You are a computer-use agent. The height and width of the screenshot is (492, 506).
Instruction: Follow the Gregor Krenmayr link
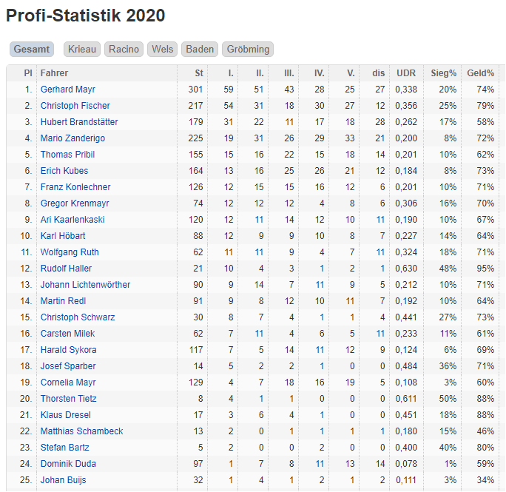pyautogui.click(x=75, y=203)
